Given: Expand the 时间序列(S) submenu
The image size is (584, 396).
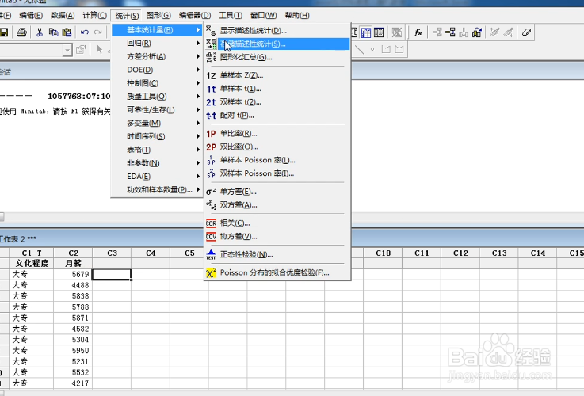Looking at the screenshot, I should coord(157,136).
